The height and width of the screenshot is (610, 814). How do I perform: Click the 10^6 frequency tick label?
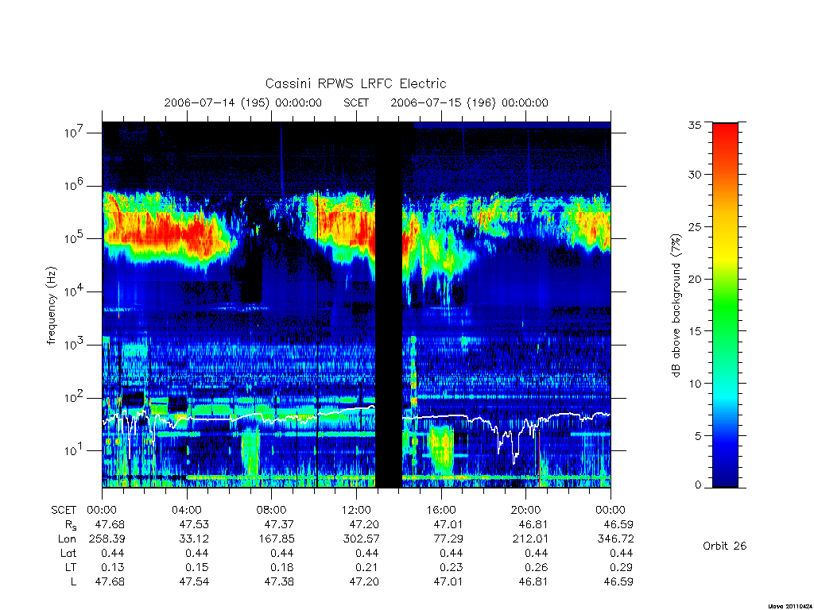point(75,185)
